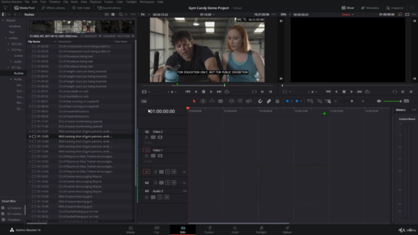Image resolution: width=418 pixels, height=235 pixels.
Task: Click the blue Flag icon
Action: click(x=287, y=101)
